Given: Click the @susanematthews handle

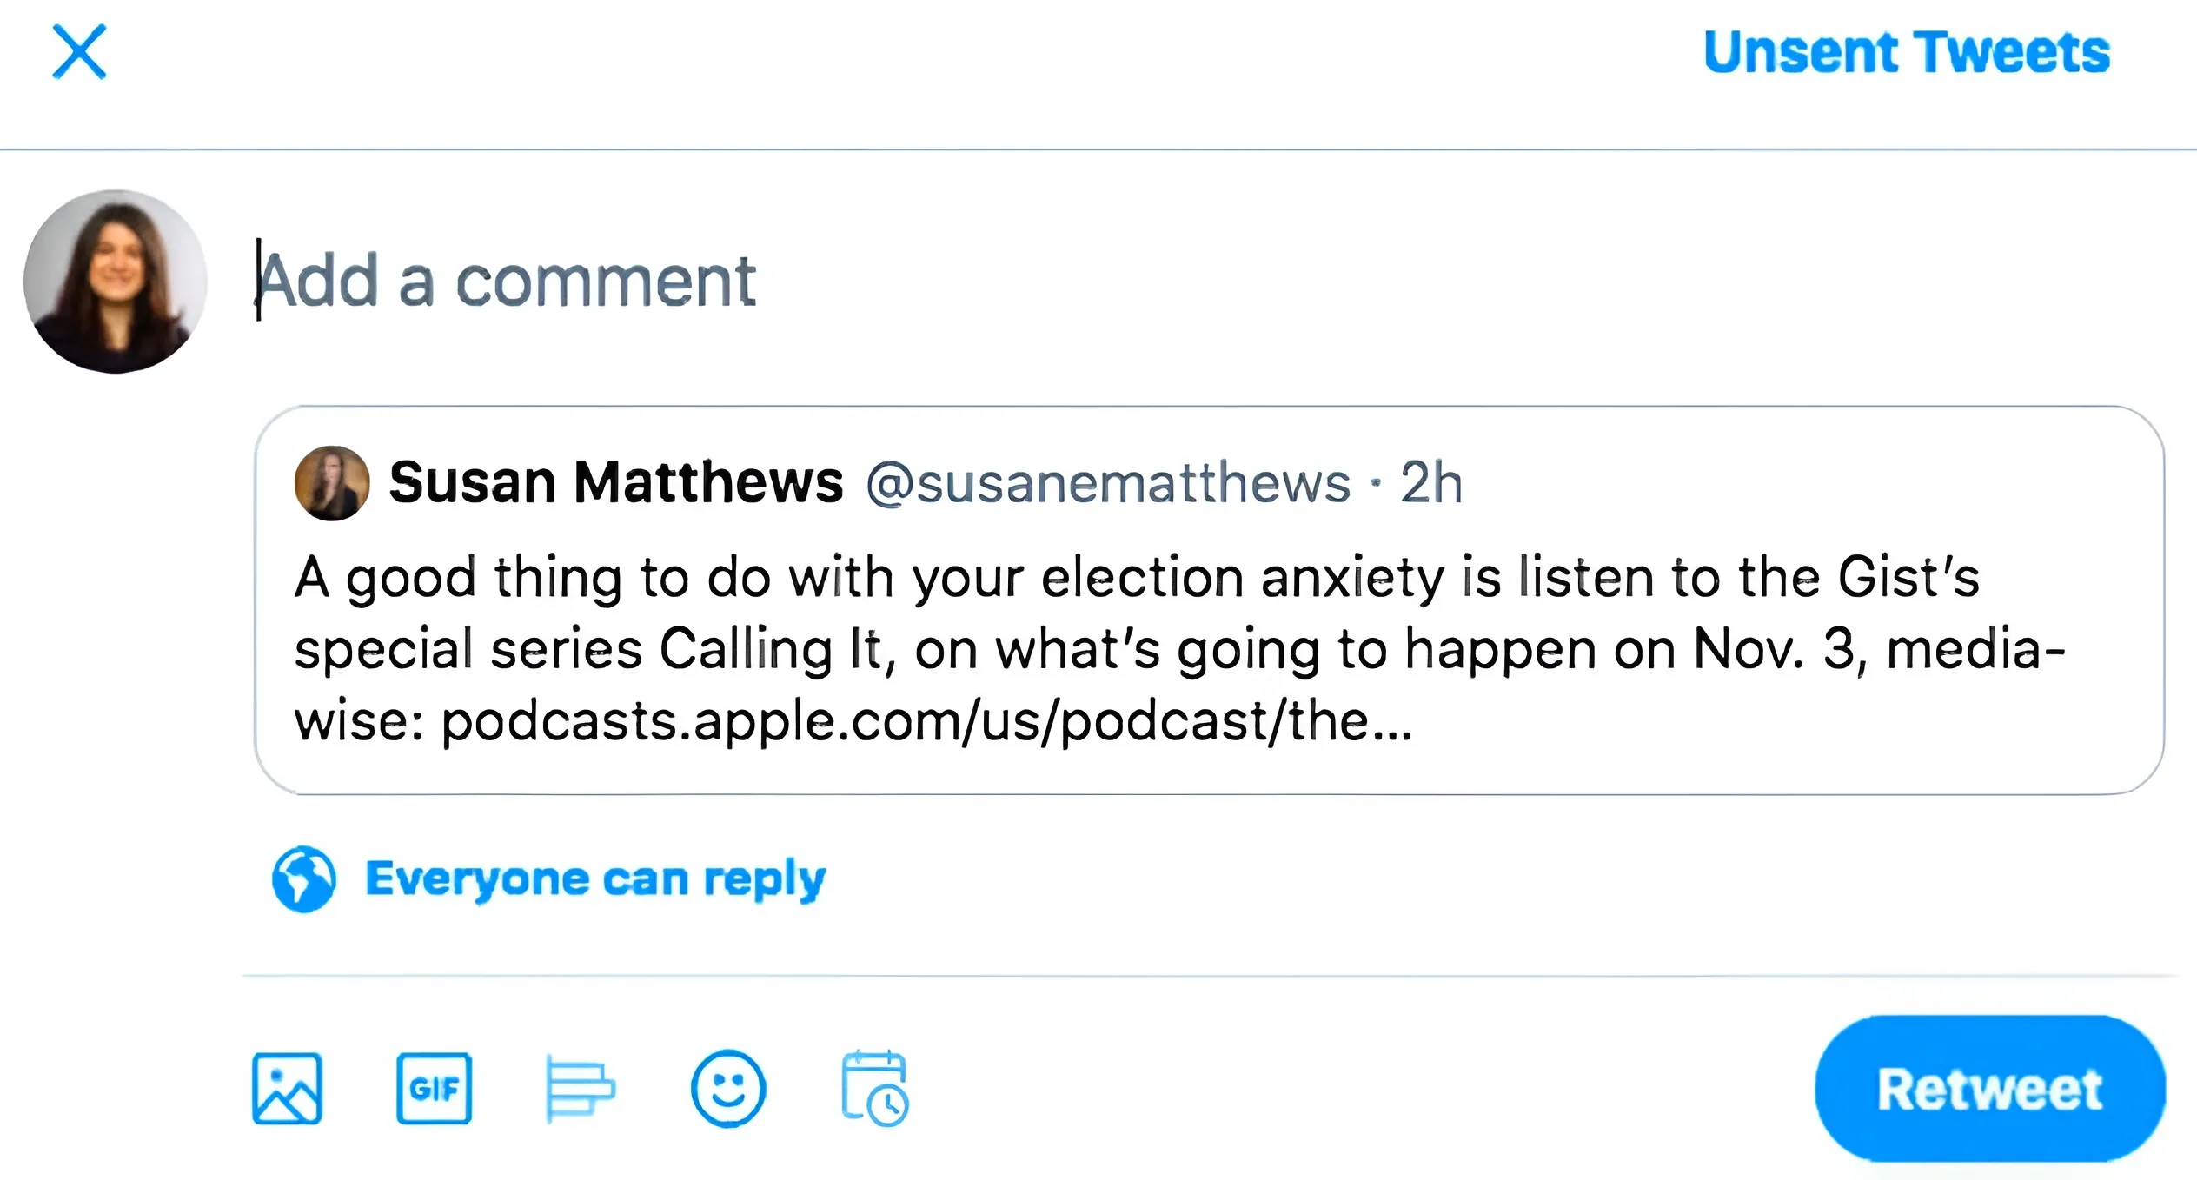Looking at the screenshot, I should coord(1108,483).
